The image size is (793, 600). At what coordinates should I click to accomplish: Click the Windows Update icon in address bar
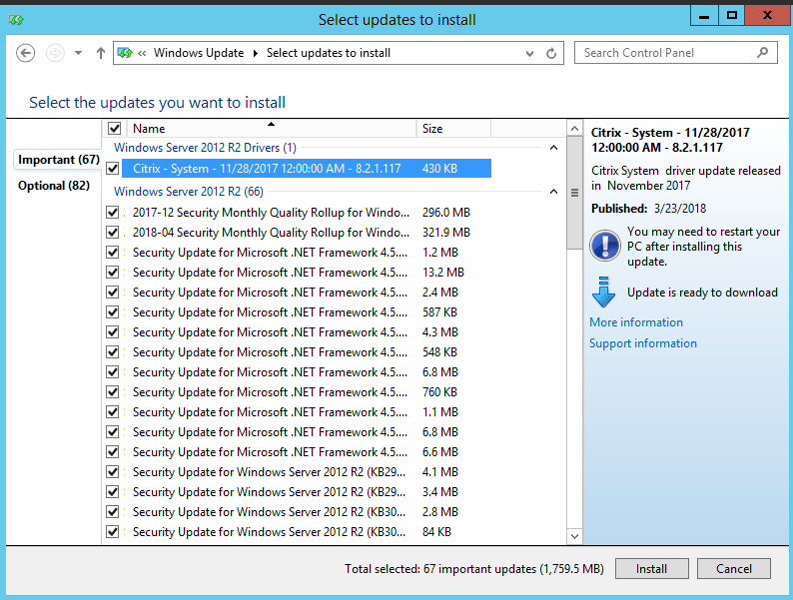click(125, 53)
